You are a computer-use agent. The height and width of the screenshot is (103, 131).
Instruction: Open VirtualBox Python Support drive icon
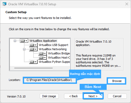pos(33,62)
